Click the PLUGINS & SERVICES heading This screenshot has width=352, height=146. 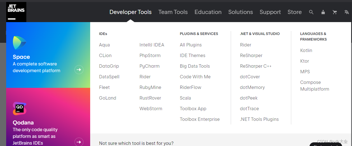(199, 34)
